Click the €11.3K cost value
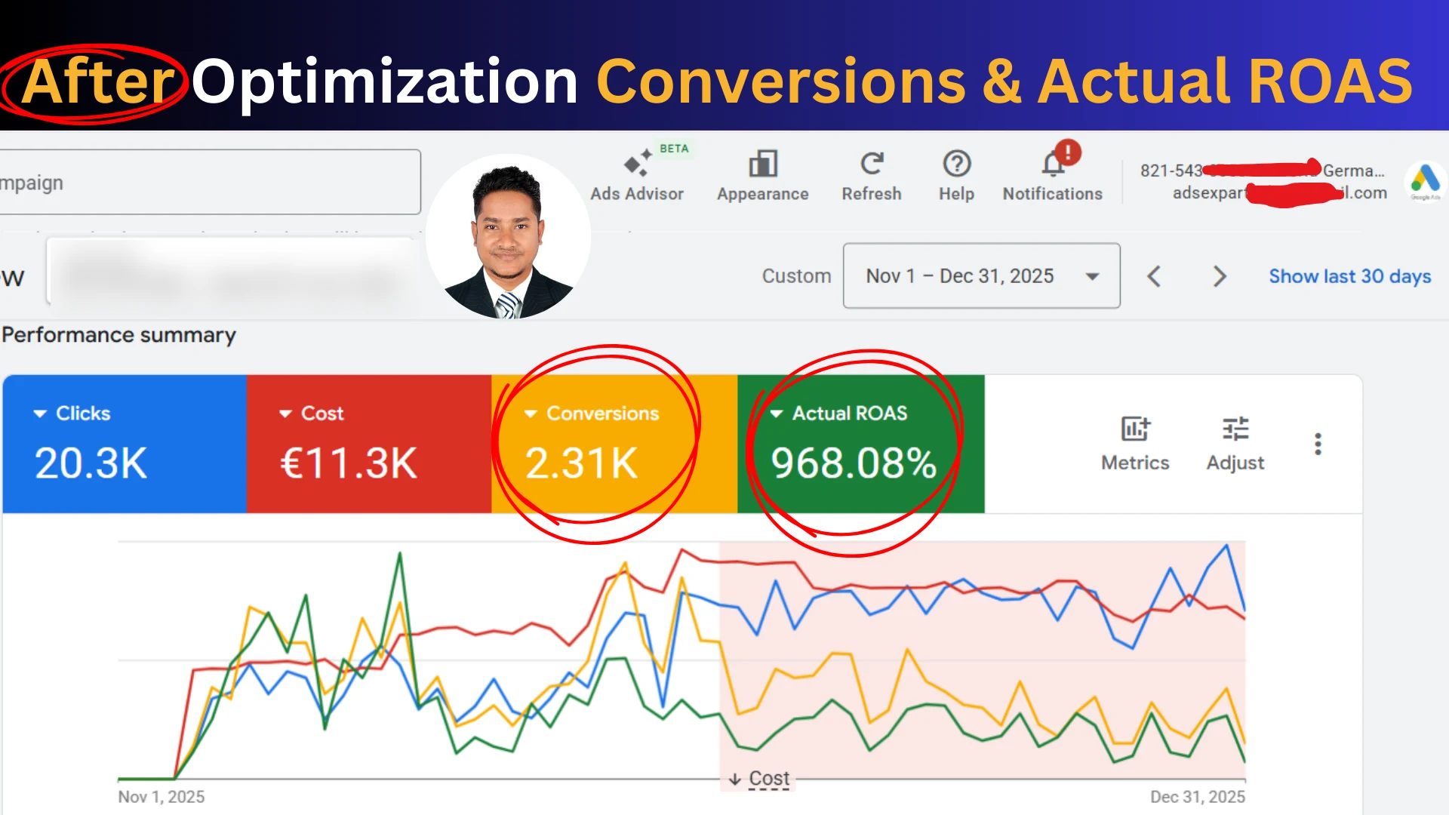This screenshot has height=815, width=1449. [x=348, y=463]
